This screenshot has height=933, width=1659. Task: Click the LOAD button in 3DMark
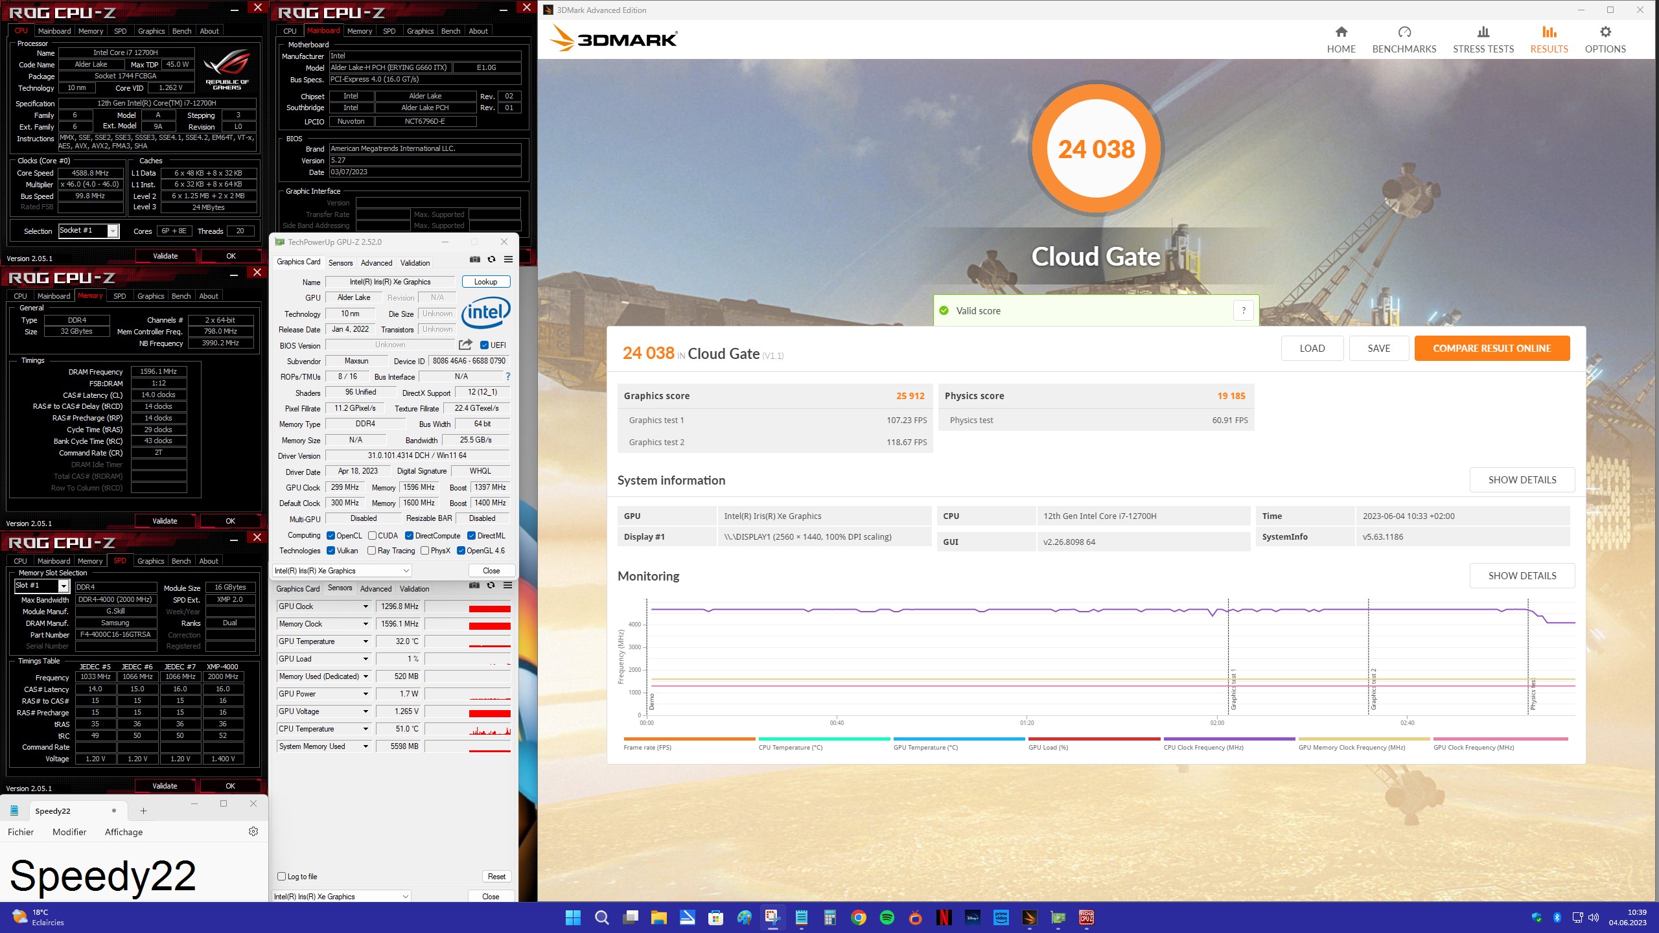[1312, 348]
